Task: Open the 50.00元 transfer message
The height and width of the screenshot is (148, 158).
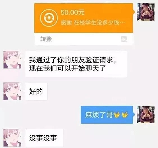Action: pos(84,24)
